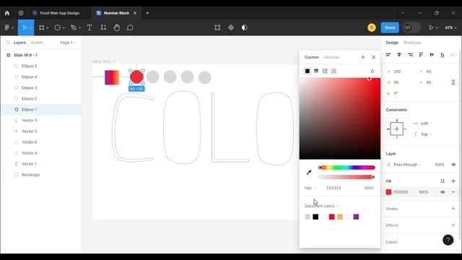Expand the Document colors dropdown
Image resolution: width=462 pixels, height=260 pixels.
click(321, 206)
